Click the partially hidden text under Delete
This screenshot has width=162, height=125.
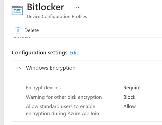coord(22,37)
